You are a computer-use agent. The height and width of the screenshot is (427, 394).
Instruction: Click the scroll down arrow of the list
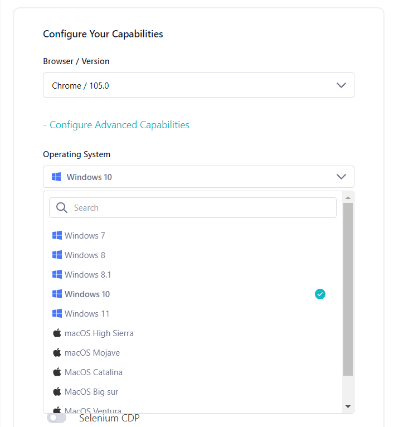[348, 407]
